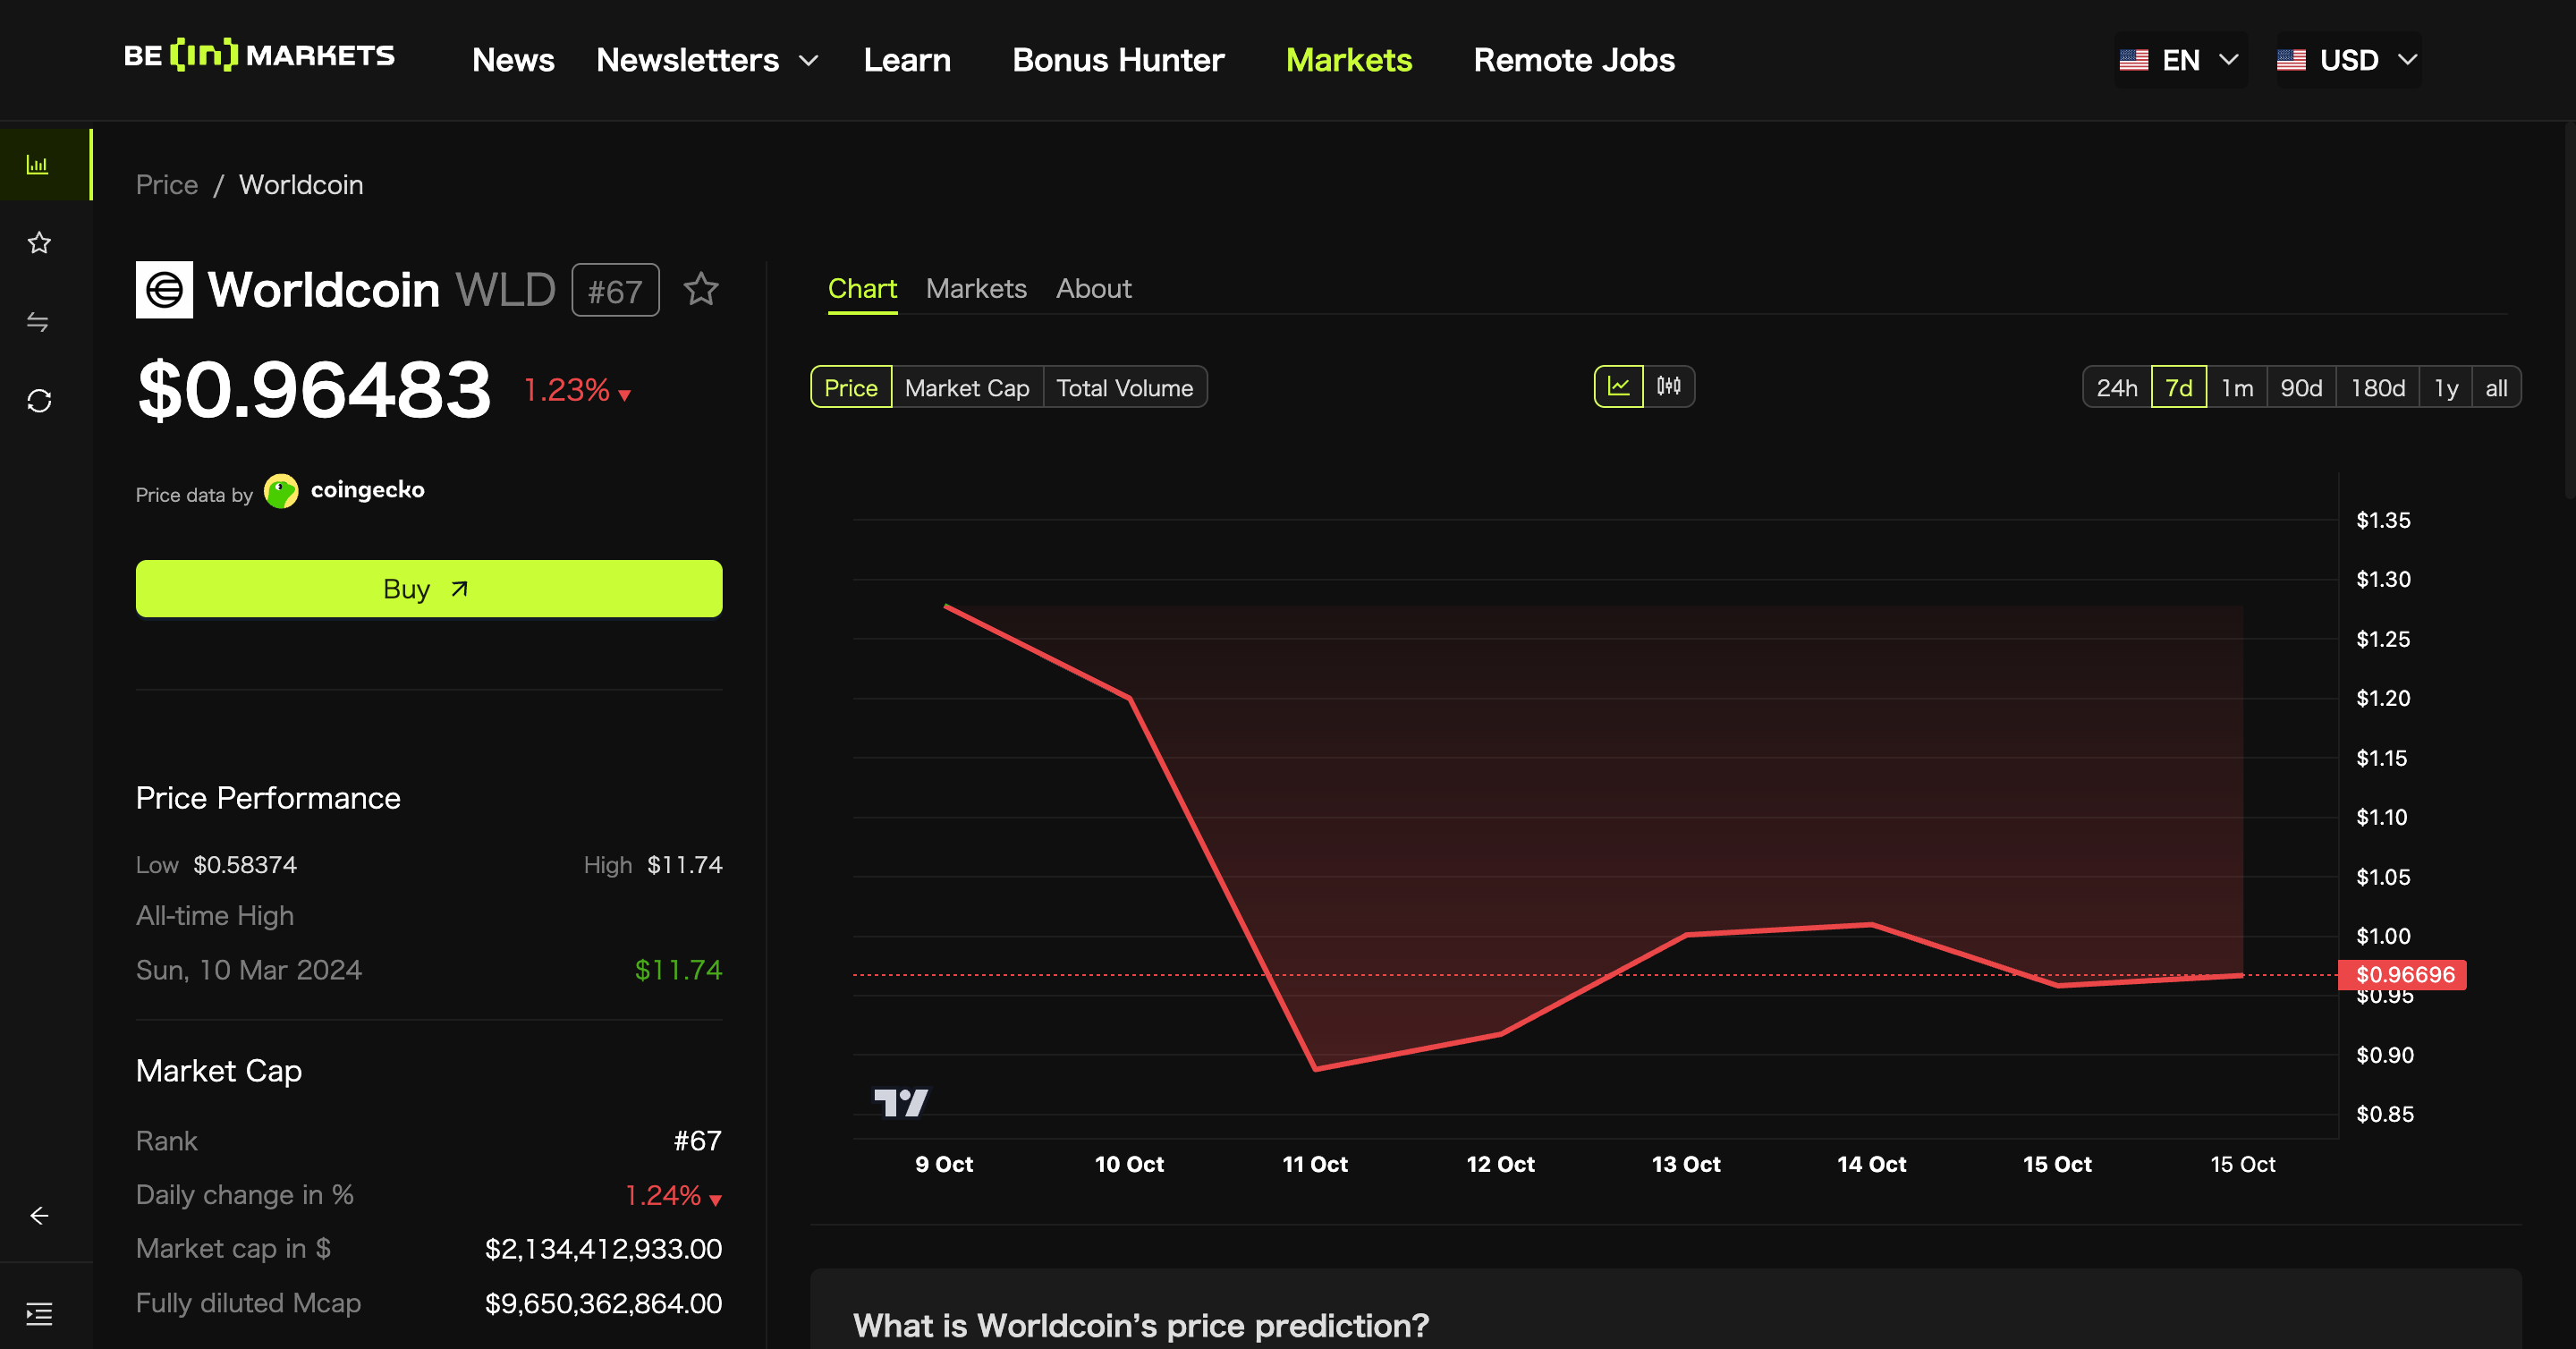Click the sidebar refresh converter icon

click(39, 401)
